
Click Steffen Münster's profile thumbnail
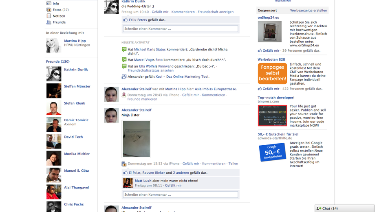pyautogui.click(x=54, y=91)
